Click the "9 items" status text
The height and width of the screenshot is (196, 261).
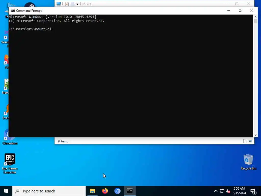coord(63,141)
